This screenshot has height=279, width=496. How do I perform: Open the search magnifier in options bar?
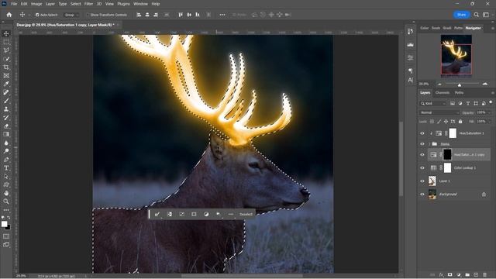[476, 15]
